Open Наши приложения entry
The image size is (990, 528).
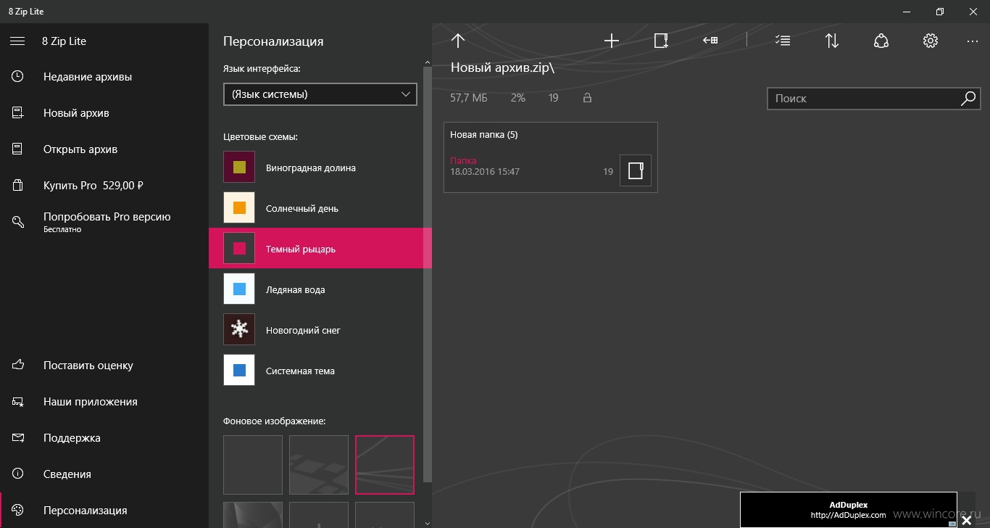click(104, 402)
